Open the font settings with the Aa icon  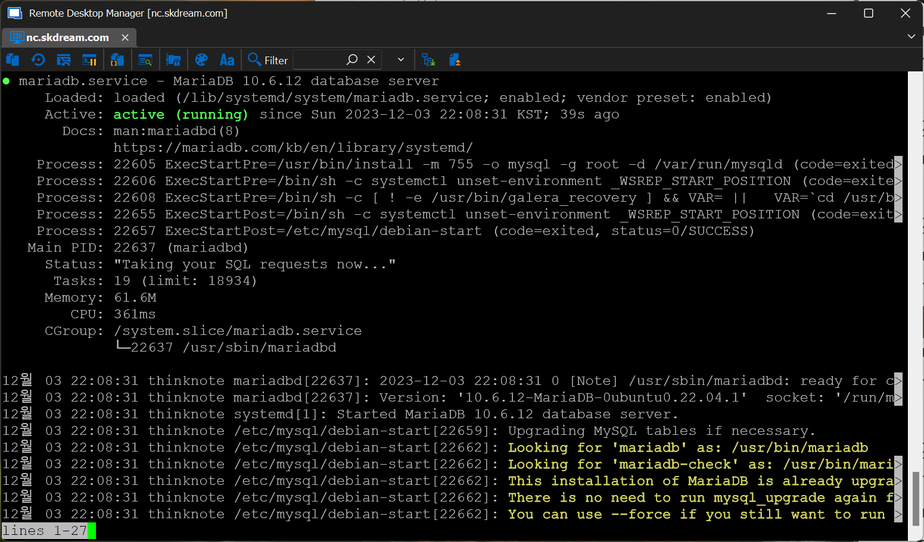[x=226, y=59]
